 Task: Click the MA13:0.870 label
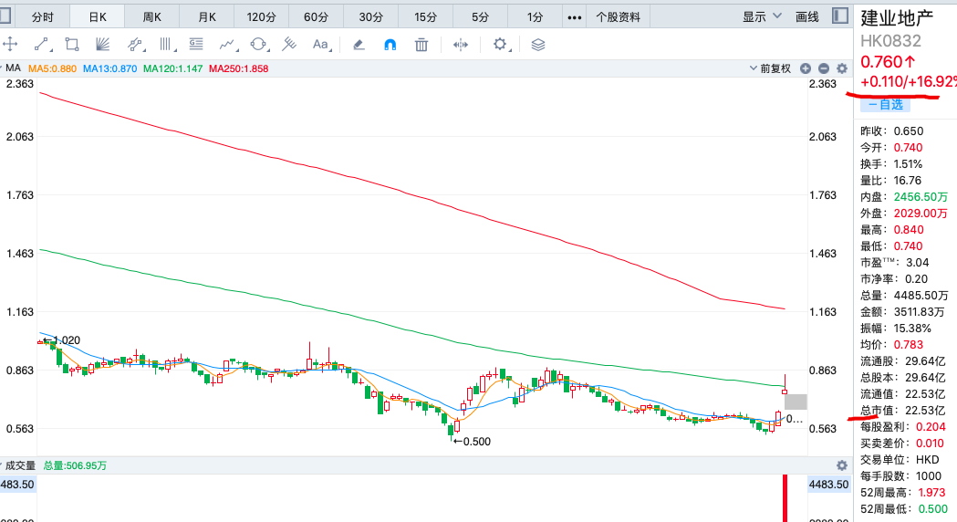click(x=109, y=68)
